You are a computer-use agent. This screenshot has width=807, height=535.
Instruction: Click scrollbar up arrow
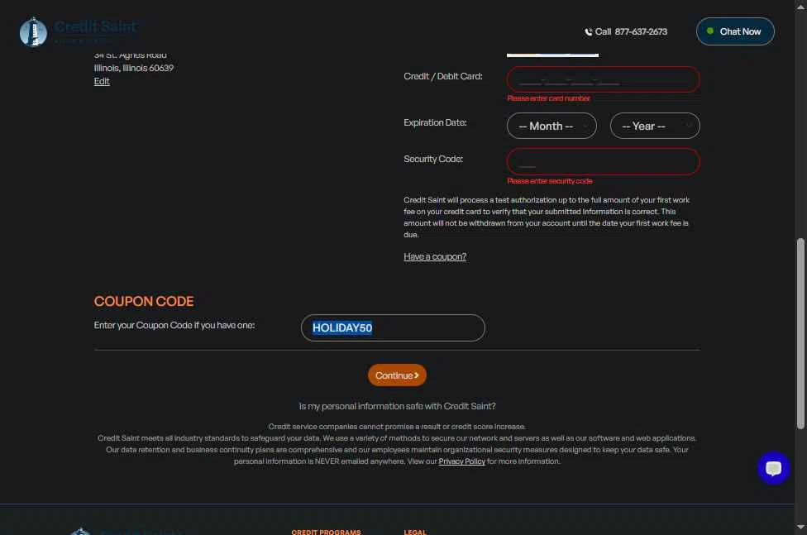800,6
